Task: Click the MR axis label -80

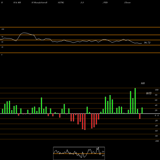Action: tap(156, 136)
